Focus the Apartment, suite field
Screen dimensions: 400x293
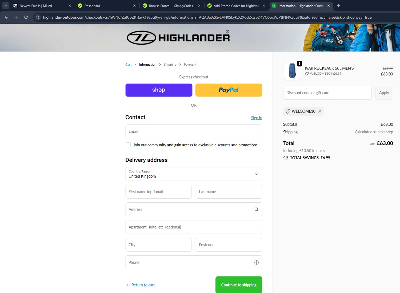pos(194,227)
